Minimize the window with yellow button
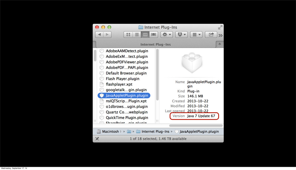 point(103,27)
